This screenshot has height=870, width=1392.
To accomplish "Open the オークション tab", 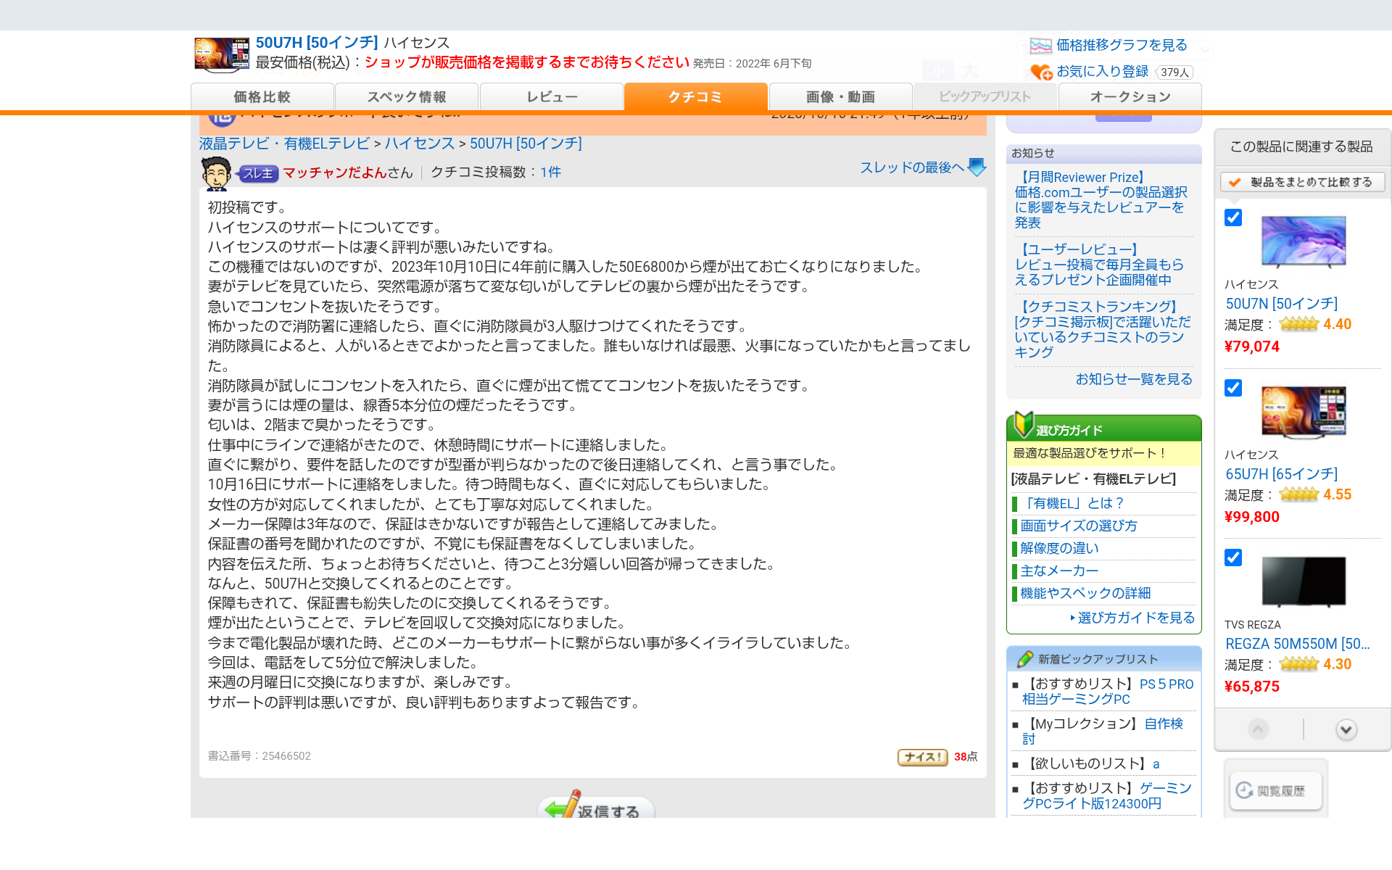I will (1130, 97).
